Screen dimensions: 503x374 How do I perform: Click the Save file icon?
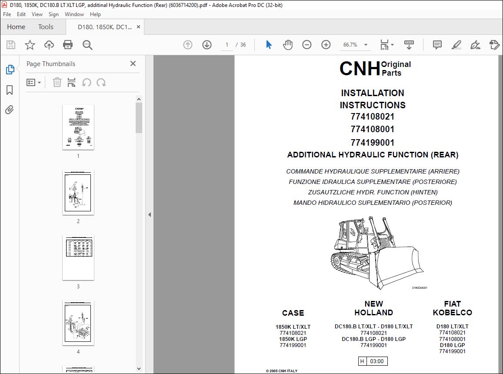(x=11, y=45)
